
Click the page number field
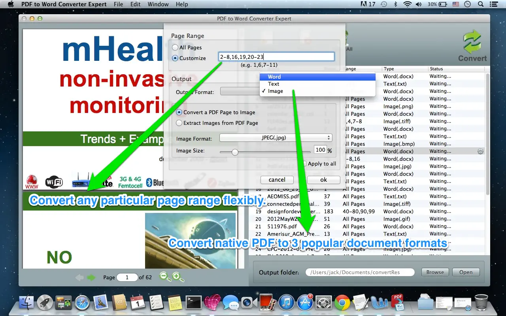click(127, 277)
